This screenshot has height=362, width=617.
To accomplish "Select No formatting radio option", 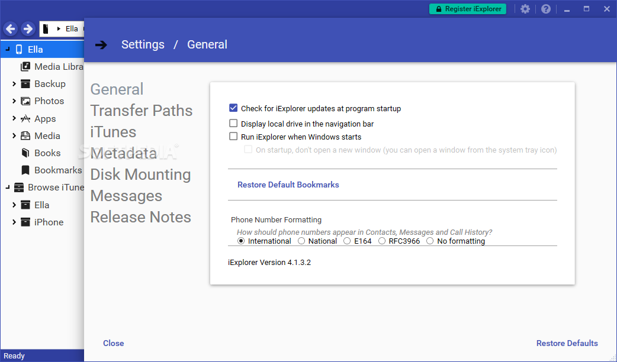I will (x=430, y=241).
